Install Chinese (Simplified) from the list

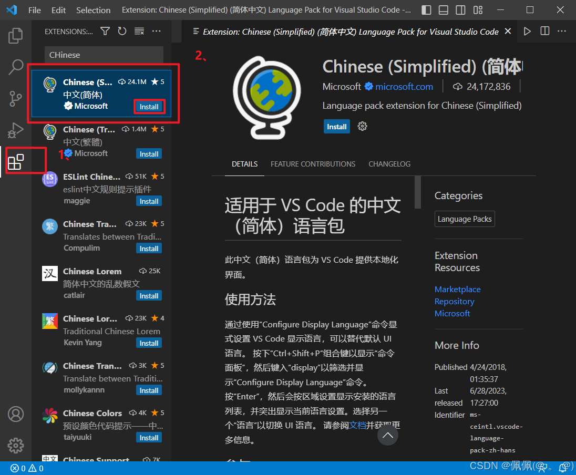[149, 107]
